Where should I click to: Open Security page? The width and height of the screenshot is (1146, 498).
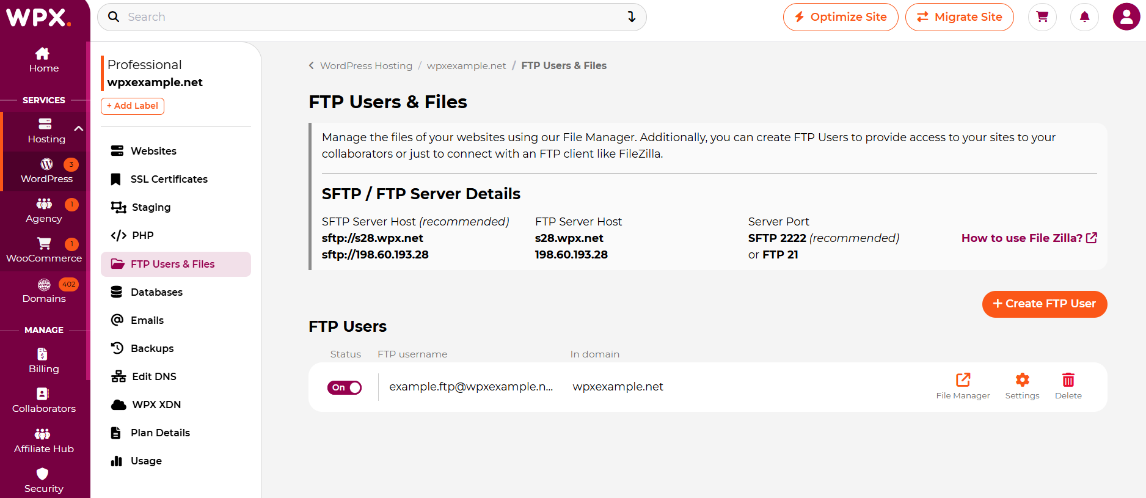tap(44, 481)
